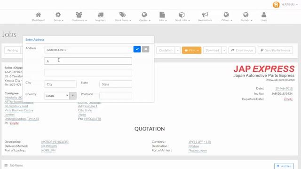
Task: Open the Print dropdown button
Action: click(x=191, y=50)
